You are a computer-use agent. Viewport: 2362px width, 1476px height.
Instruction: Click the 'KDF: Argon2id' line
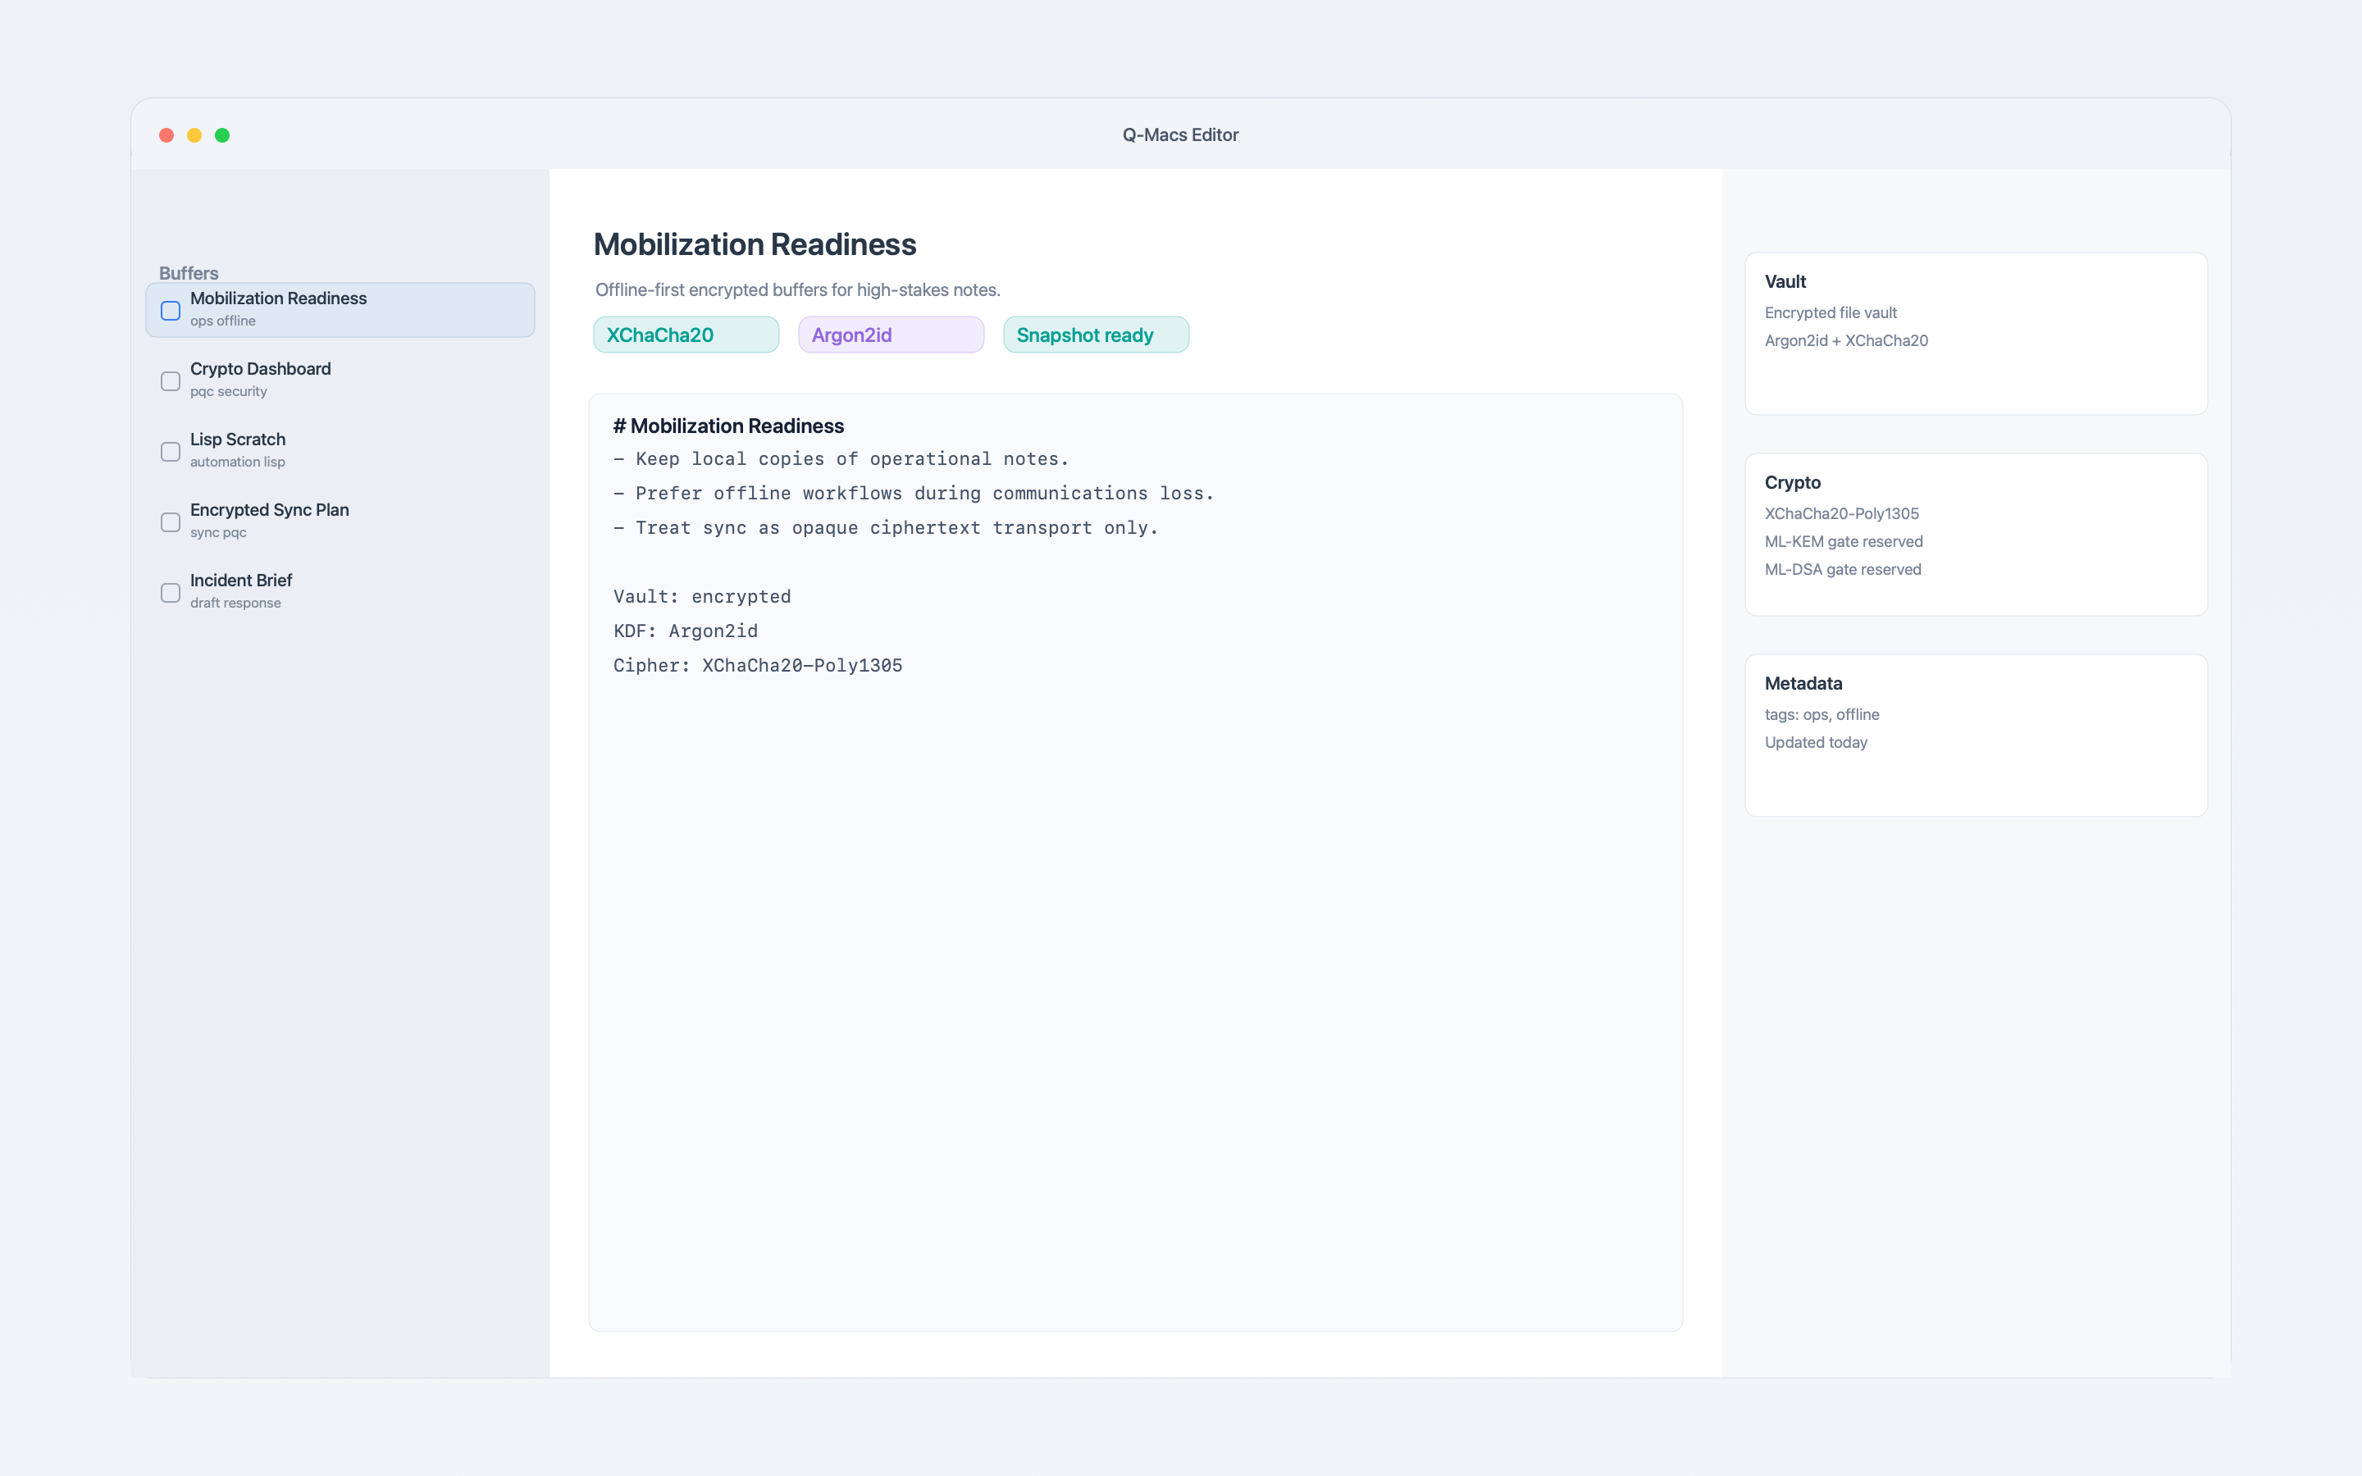685,631
